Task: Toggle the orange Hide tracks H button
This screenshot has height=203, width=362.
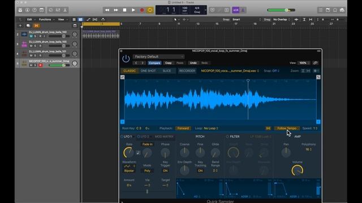Action: pos(36,25)
